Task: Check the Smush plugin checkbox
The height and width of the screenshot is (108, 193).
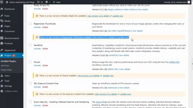Action: coord(30,62)
